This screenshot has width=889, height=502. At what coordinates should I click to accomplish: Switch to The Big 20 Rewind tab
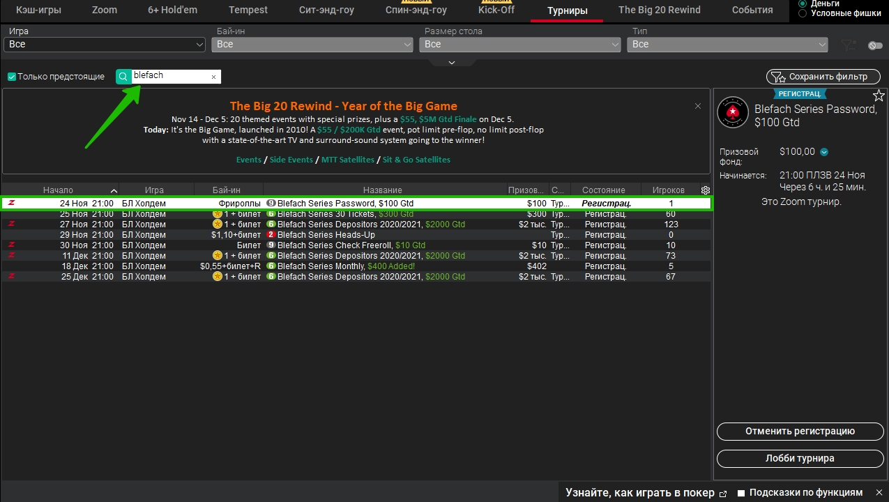[660, 10]
